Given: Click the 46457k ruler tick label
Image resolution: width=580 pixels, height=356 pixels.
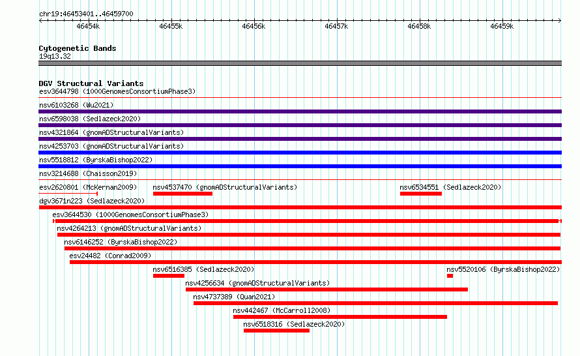Looking at the screenshot, I should coord(336,26).
